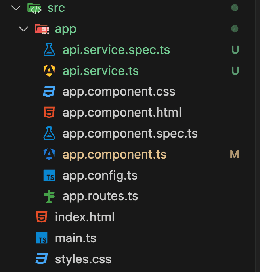
Task: Click the HTML5 icon beside index.html
Action: (41, 217)
